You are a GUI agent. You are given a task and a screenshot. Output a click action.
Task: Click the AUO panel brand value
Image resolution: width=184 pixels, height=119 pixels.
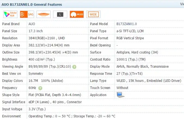[x=32, y=24]
